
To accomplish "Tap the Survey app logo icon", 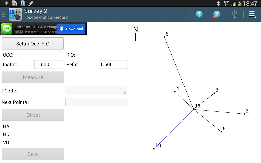I will 15,14.
